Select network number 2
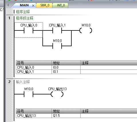 click(x=9, y=82)
